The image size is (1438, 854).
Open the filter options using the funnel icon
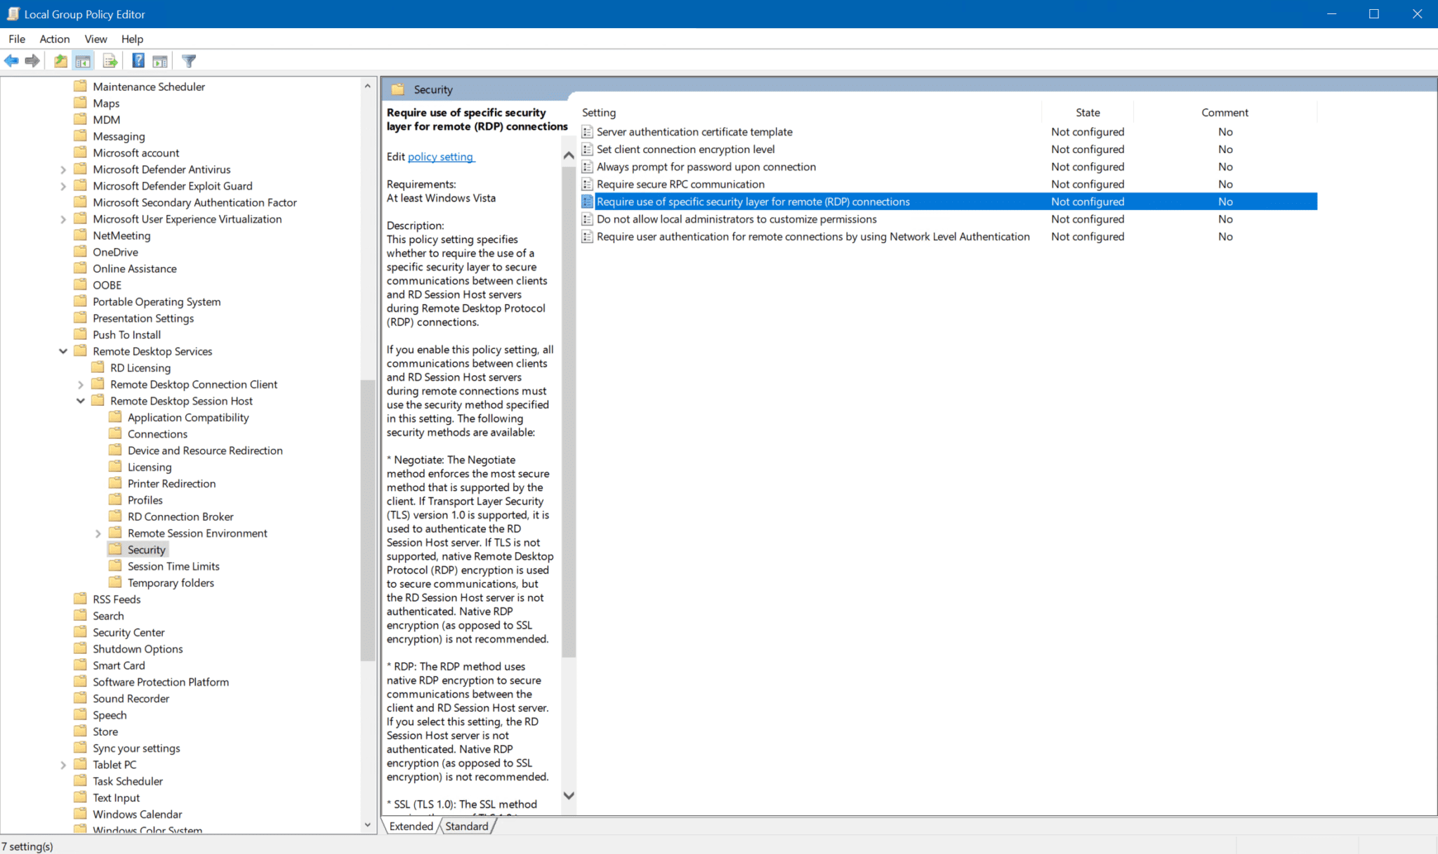[188, 60]
